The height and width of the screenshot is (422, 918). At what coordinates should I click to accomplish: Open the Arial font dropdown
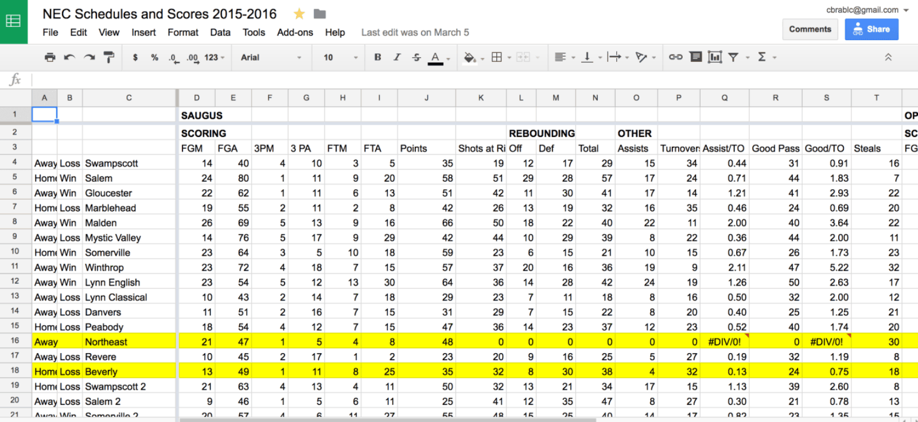(271, 57)
